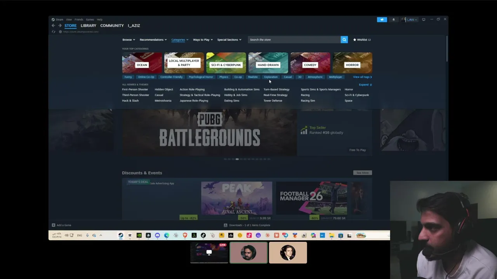Open the Friends menu
Image resolution: width=497 pixels, height=279 pixels.
(79, 19)
